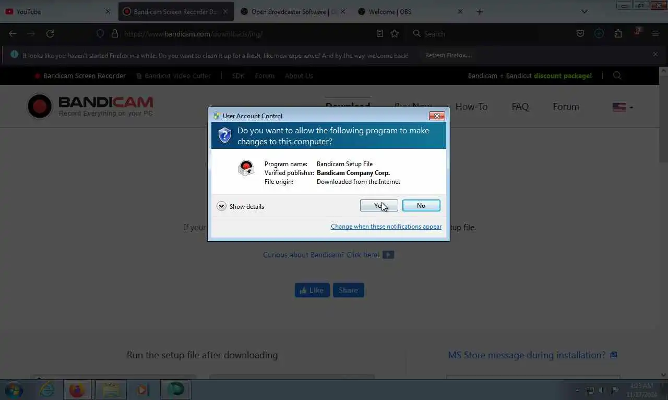Open Firefox from the taskbar
This screenshot has height=400, width=668.
click(77, 390)
